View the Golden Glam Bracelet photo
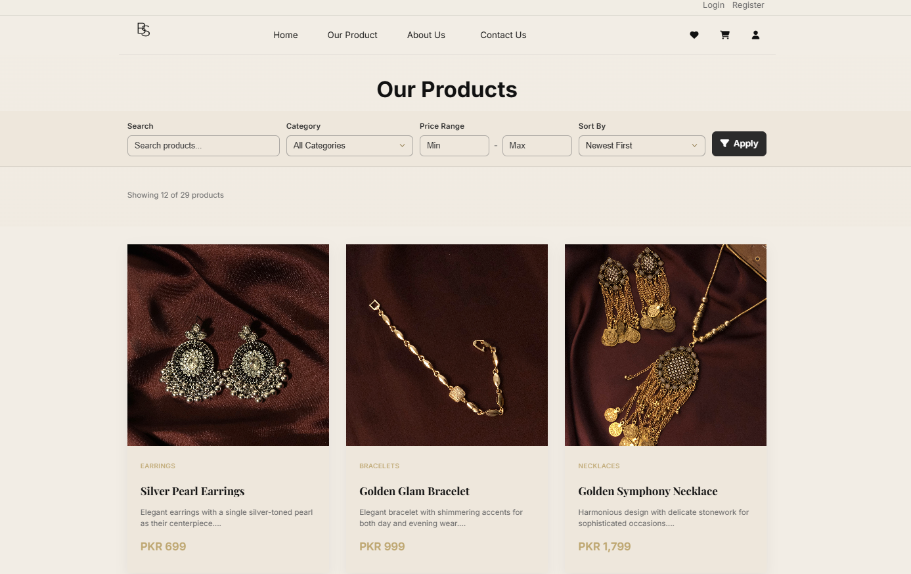The width and height of the screenshot is (911, 574). (447, 344)
